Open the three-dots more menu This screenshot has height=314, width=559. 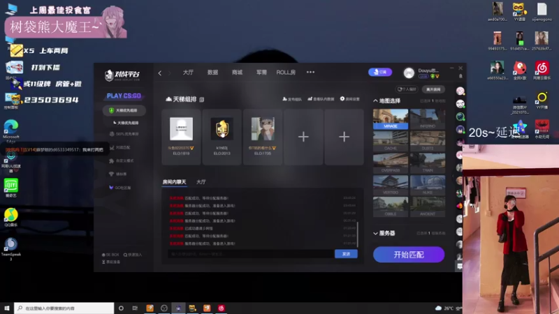coord(310,72)
